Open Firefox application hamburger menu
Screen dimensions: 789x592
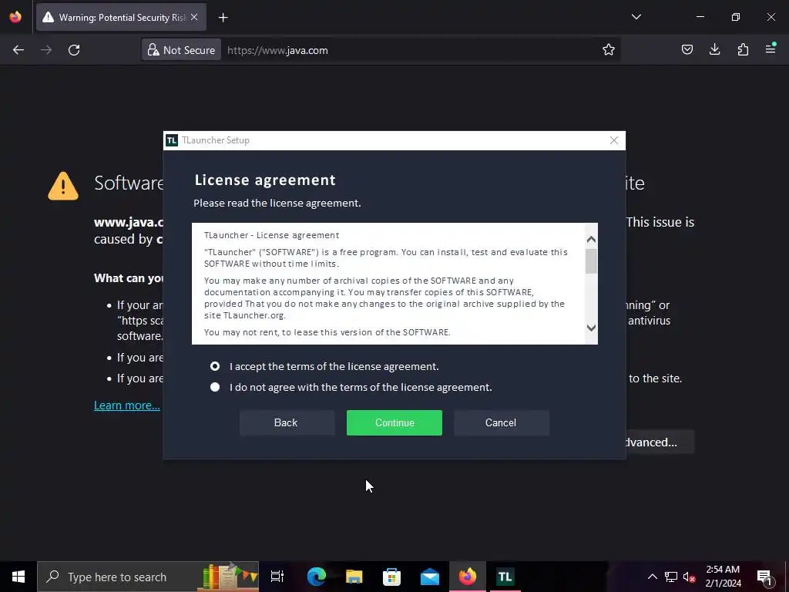coord(771,49)
